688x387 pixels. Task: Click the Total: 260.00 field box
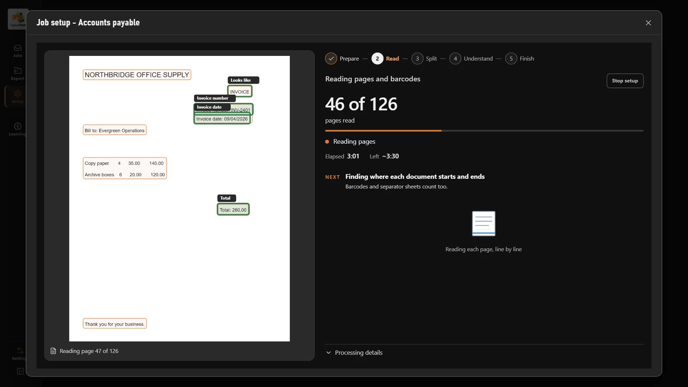(x=233, y=210)
